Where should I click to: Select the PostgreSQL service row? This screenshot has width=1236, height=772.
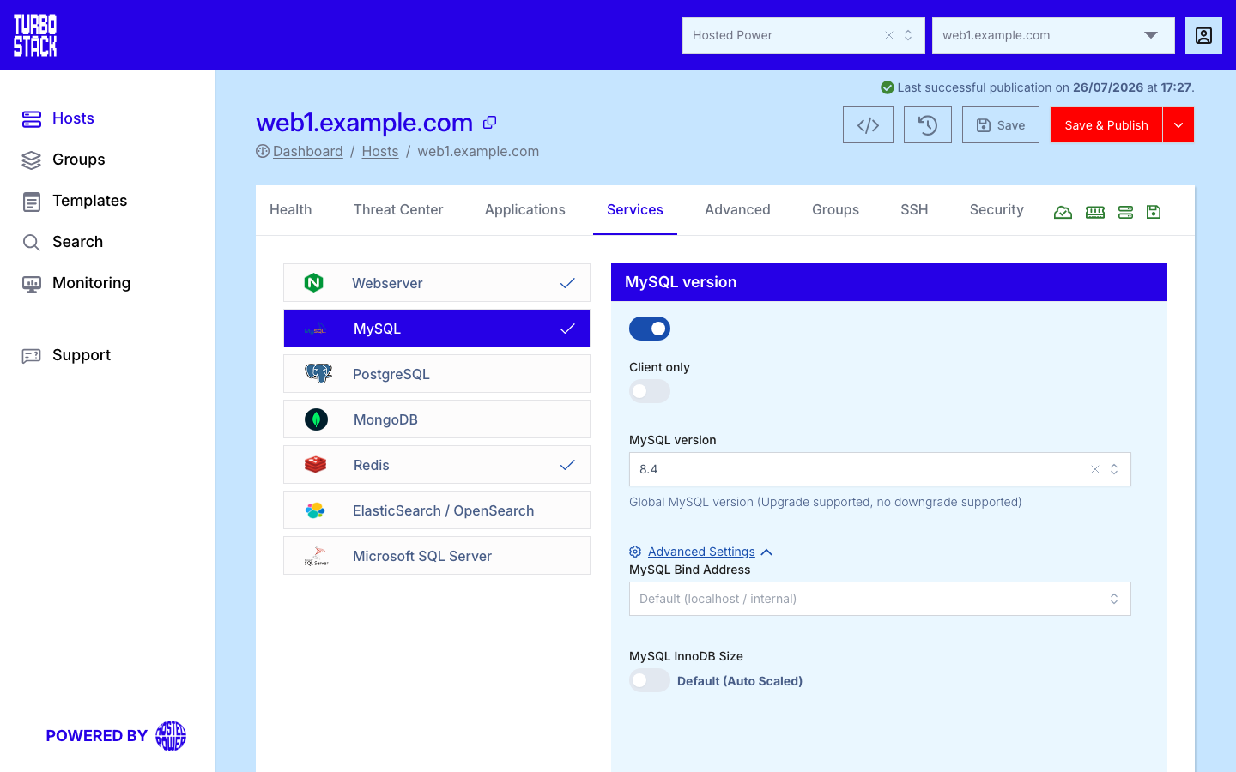(437, 374)
